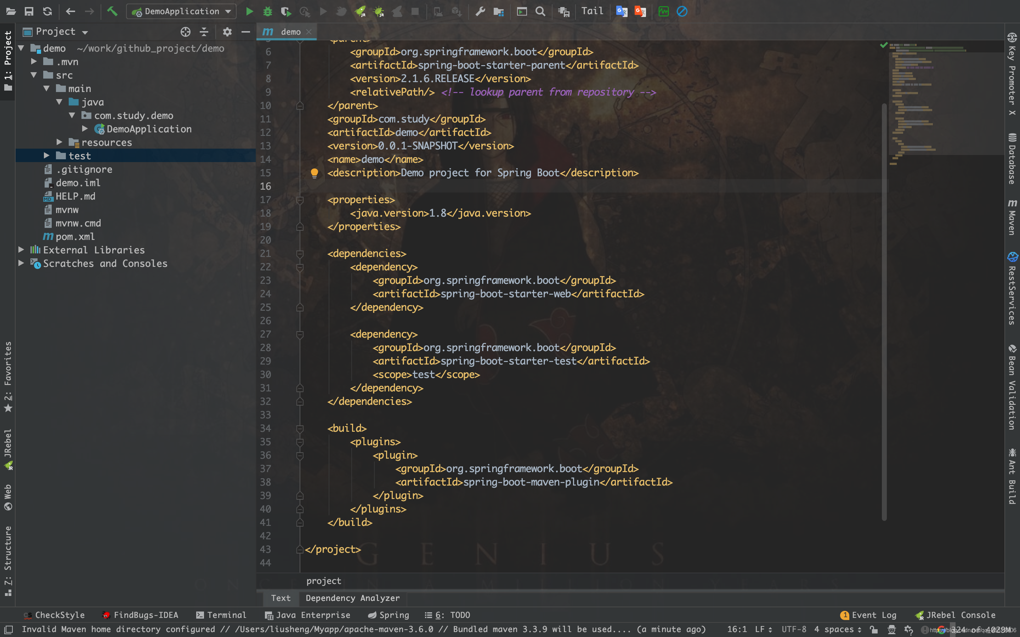Open the settings wrench icon

pyautogui.click(x=480, y=11)
